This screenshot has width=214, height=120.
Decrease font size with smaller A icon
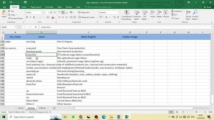pos(55,12)
